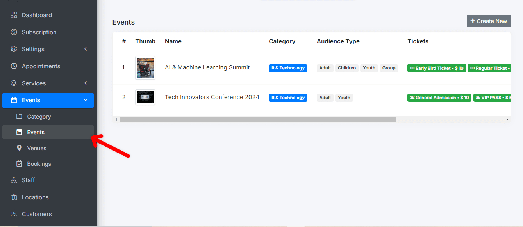
Task: Open Tech Innovators Conference thumbnail image
Action: pyautogui.click(x=145, y=97)
